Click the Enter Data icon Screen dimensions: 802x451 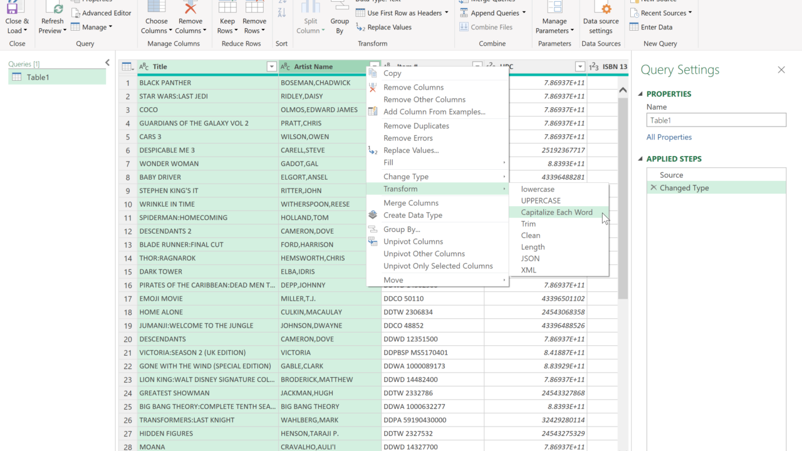[x=634, y=27]
